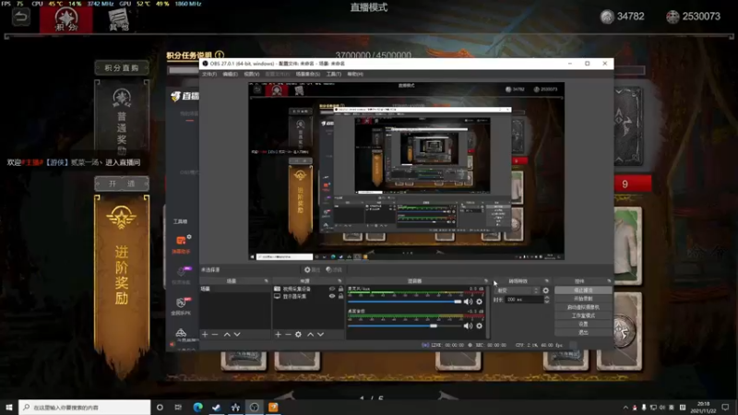Viewport: 738px width, 415px height.
Task: Click the start virtual camera button
Action: (583, 307)
